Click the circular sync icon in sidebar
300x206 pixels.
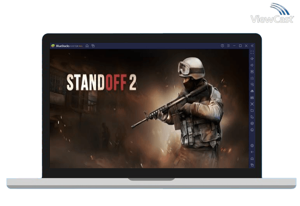tap(252, 85)
